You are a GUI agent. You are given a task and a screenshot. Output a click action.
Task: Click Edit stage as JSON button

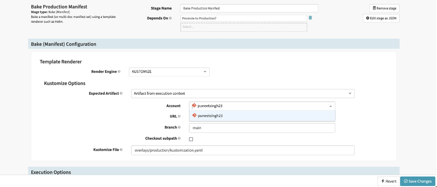pyautogui.click(x=381, y=18)
